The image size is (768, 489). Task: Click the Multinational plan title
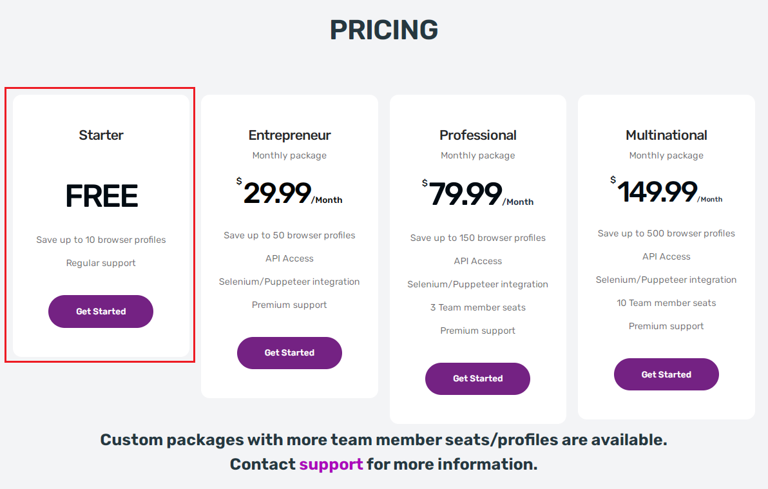click(x=666, y=135)
